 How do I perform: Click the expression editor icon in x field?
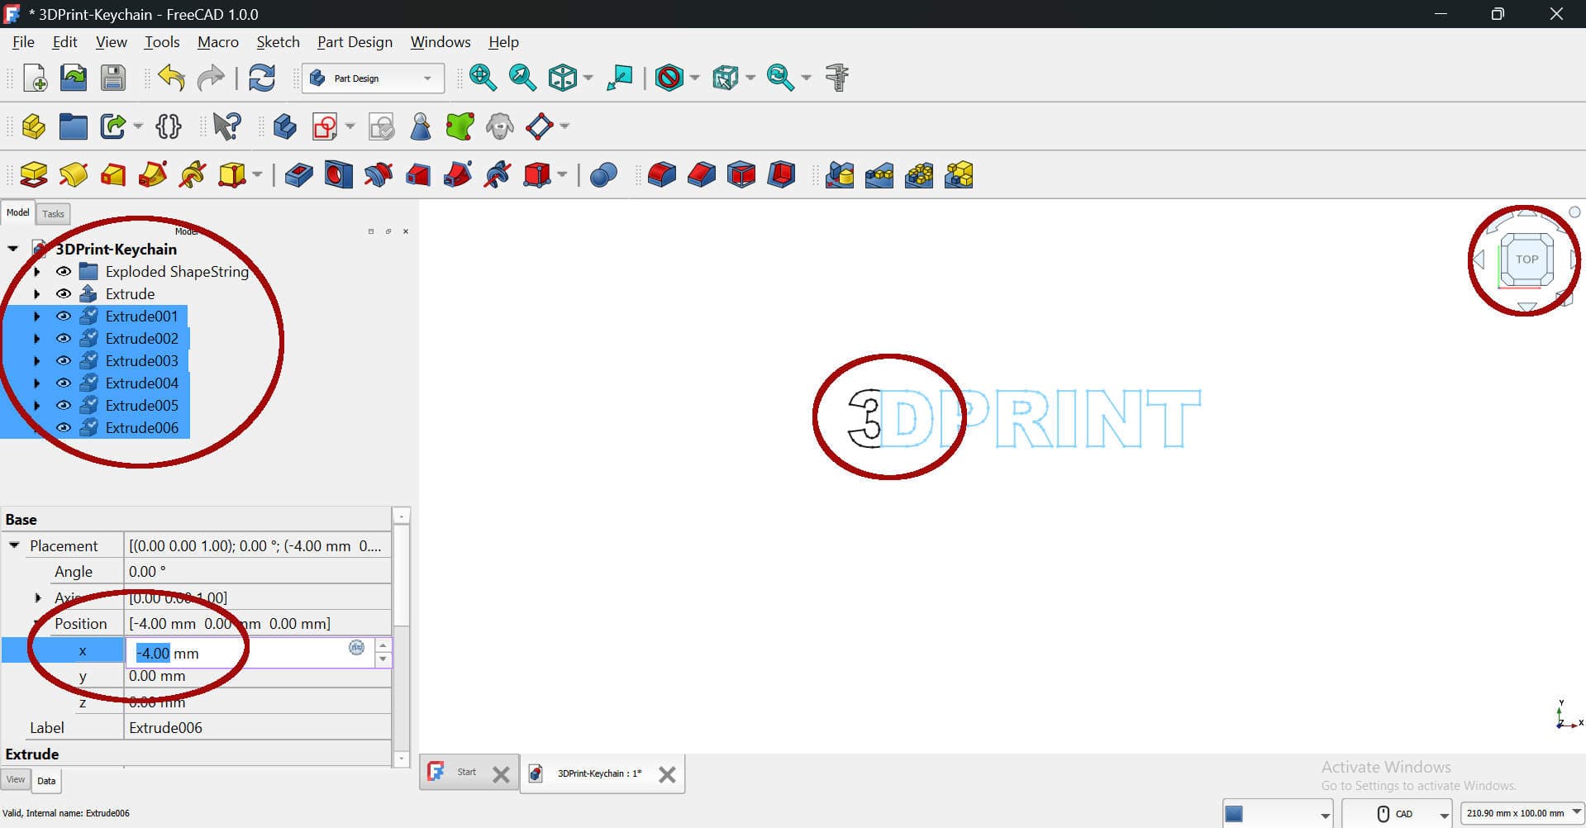coord(356,647)
